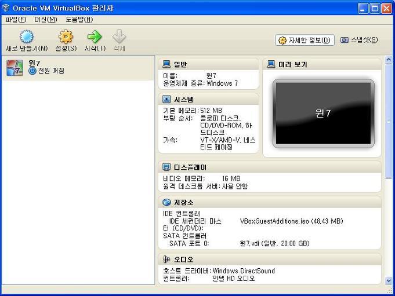Click the 미리 보기 section icon
The image size is (395, 296).
271,64
